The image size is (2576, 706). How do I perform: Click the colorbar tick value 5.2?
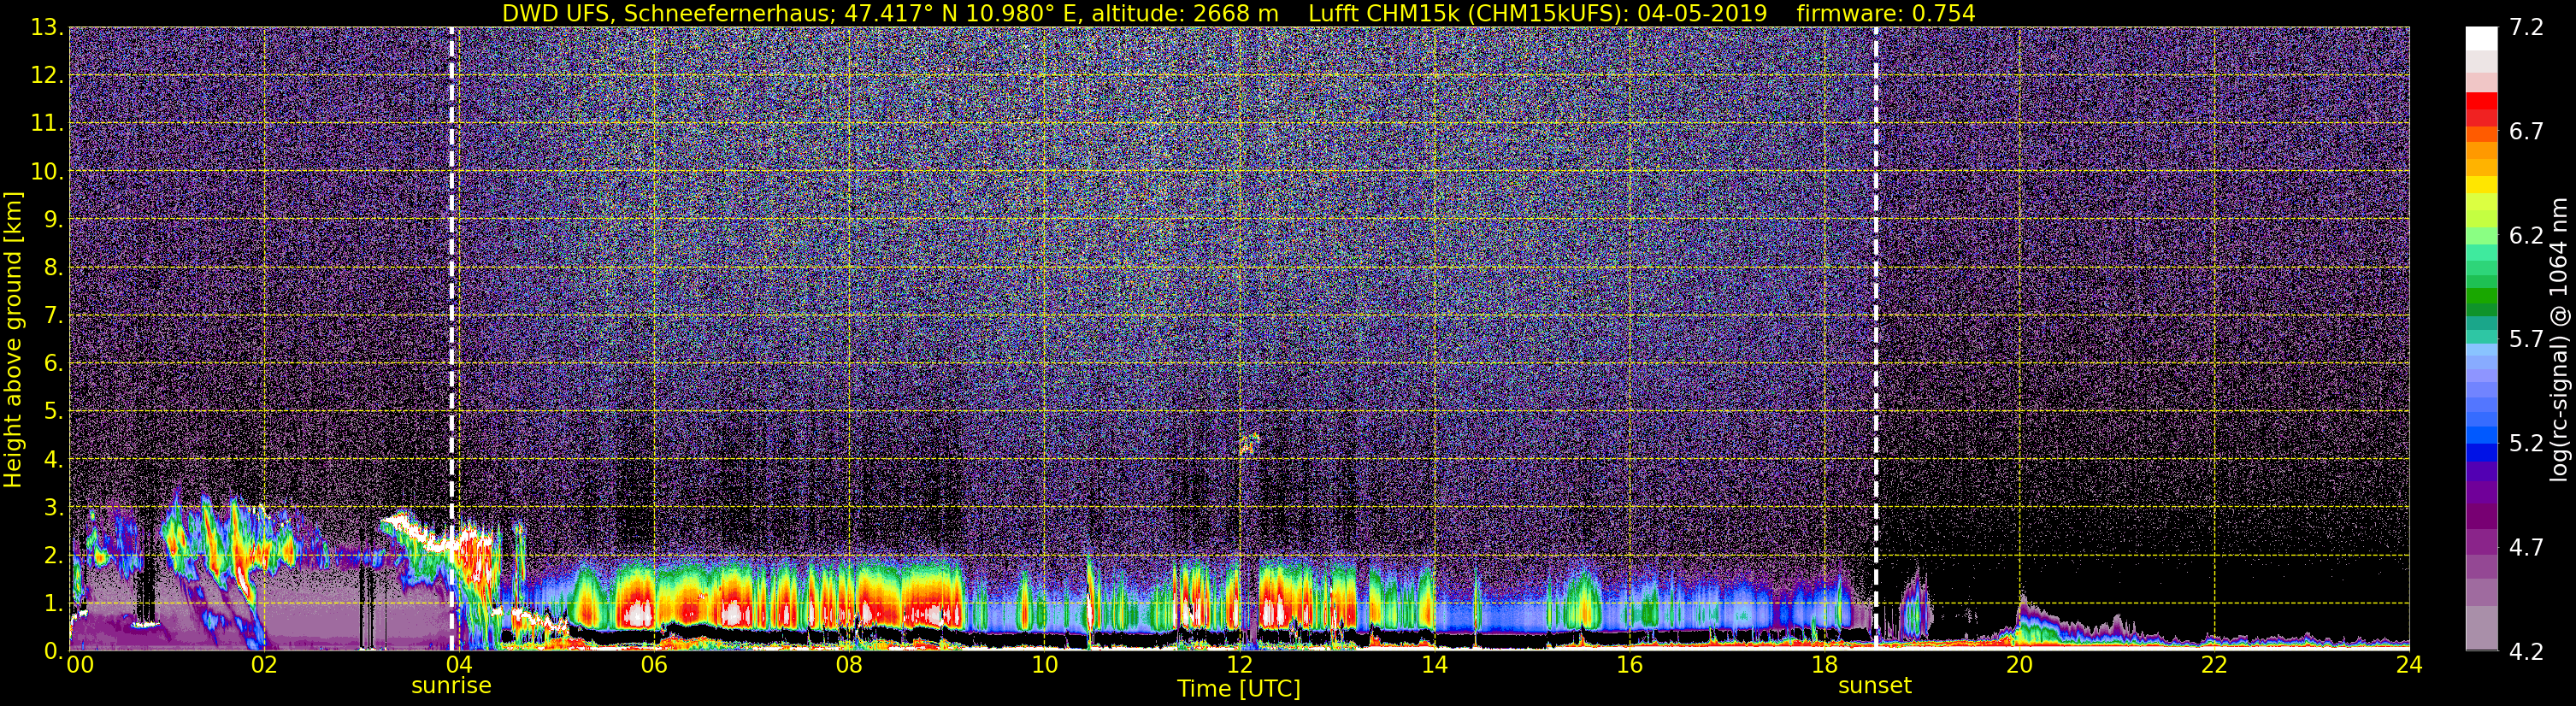coord(2526,444)
